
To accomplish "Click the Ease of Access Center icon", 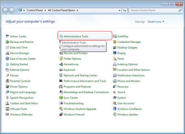I will (7, 58).
